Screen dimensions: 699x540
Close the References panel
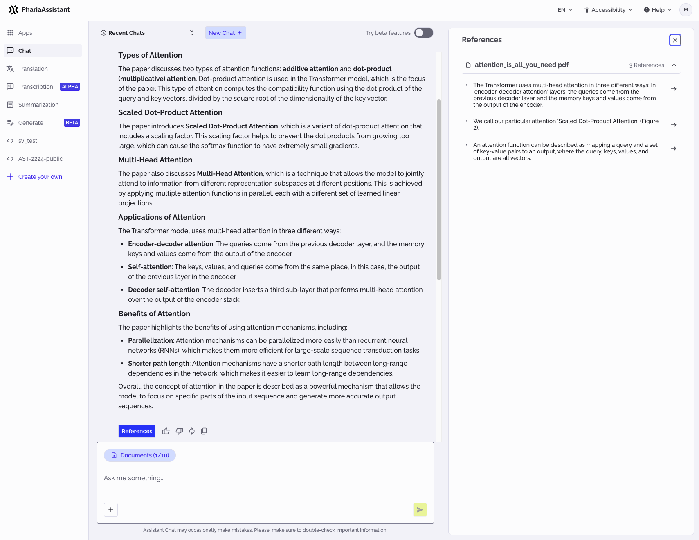[675, 40]
